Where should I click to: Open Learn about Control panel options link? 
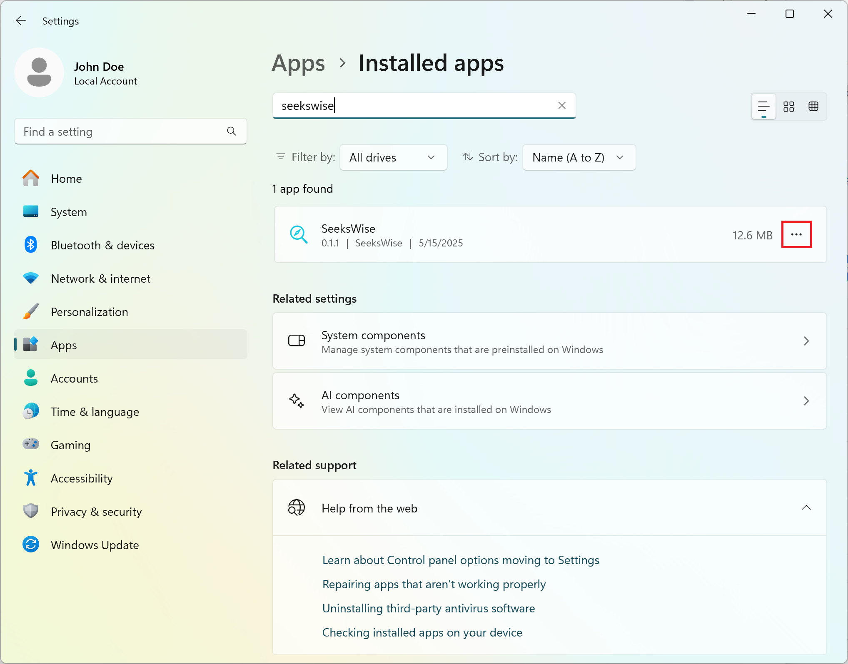click(461, 560)
